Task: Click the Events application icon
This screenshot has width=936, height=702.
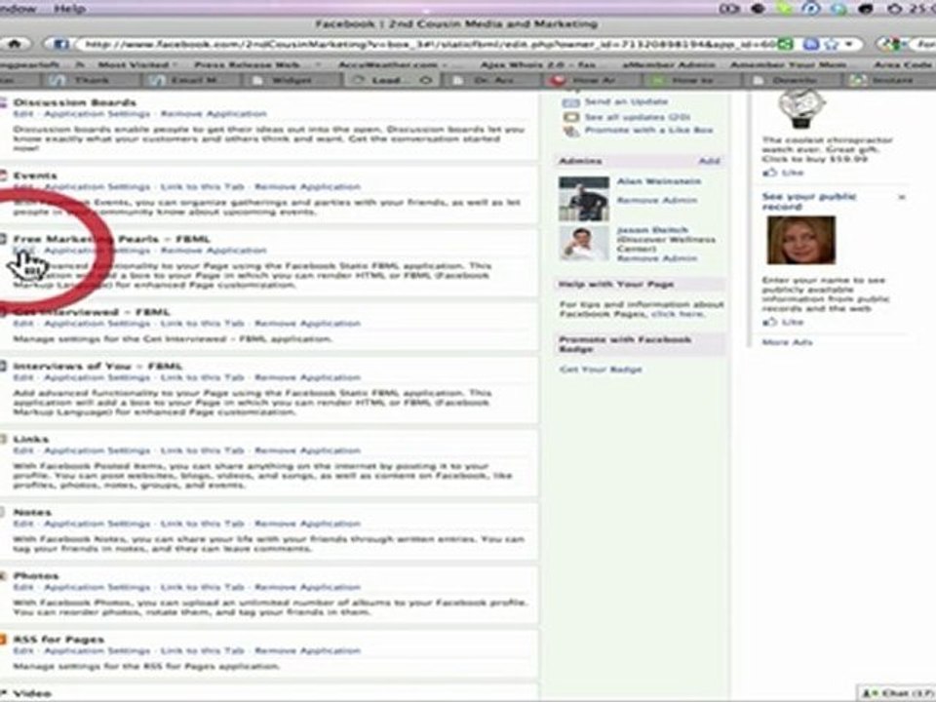Action: point(3,175)
